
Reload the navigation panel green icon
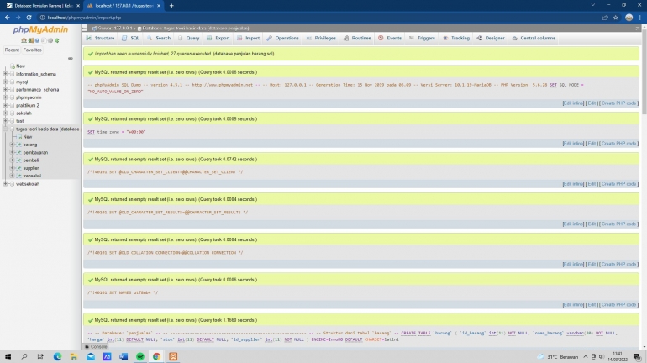(57, 40)
